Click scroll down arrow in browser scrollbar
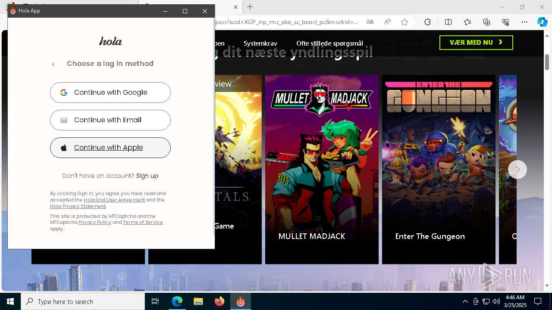 click(547, 286)
